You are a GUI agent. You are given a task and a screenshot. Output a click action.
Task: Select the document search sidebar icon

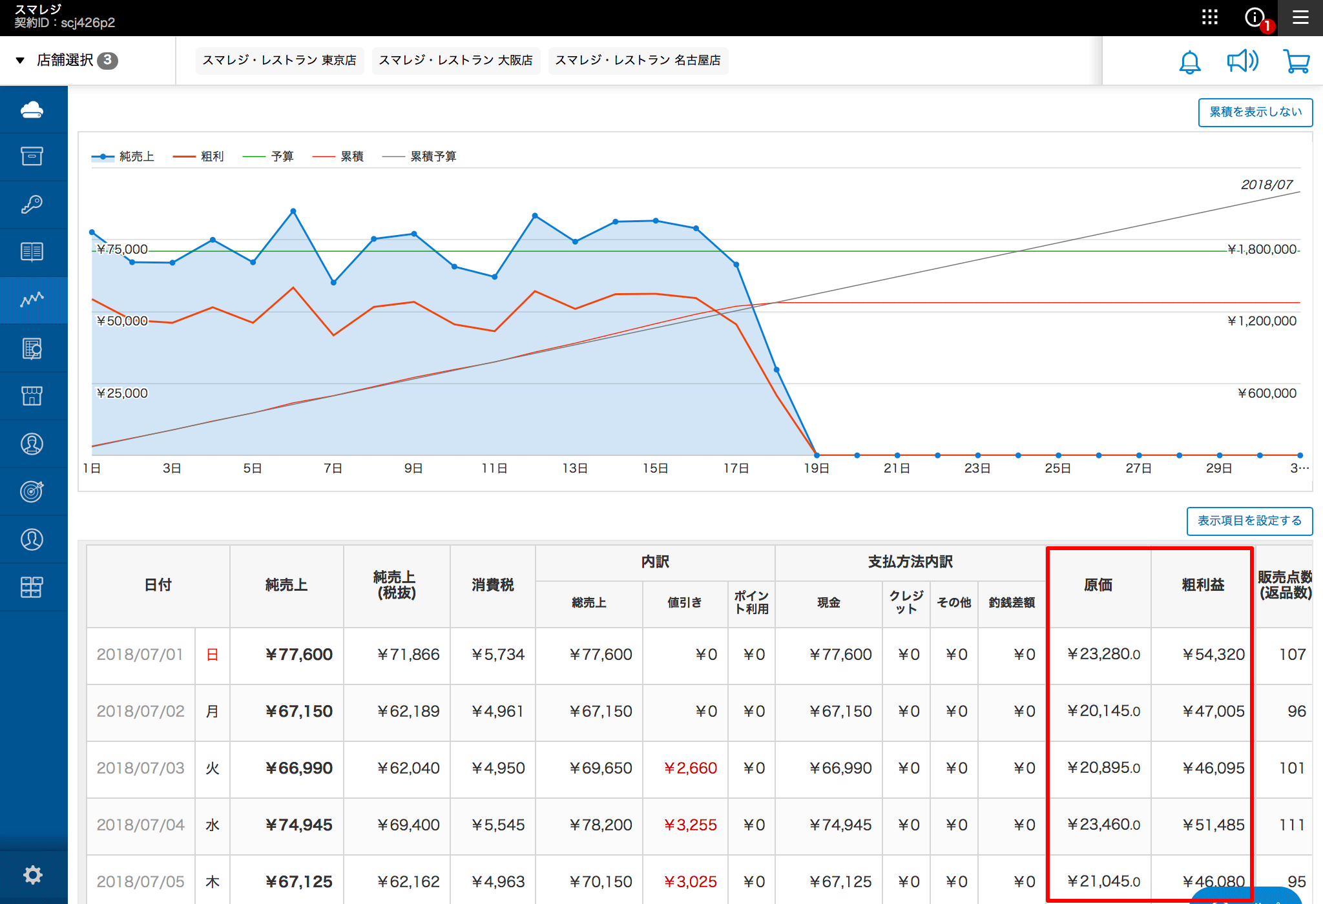coord(32,348)
